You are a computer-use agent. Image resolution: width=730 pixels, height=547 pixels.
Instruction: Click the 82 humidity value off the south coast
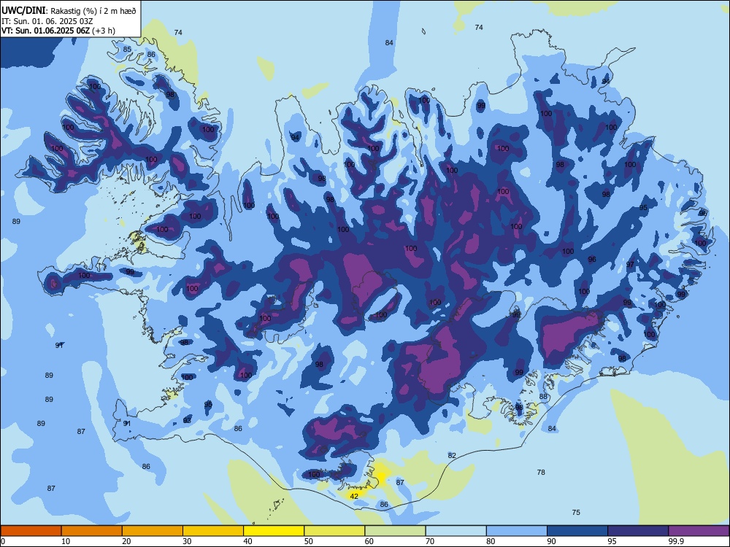tap(452, 455)
